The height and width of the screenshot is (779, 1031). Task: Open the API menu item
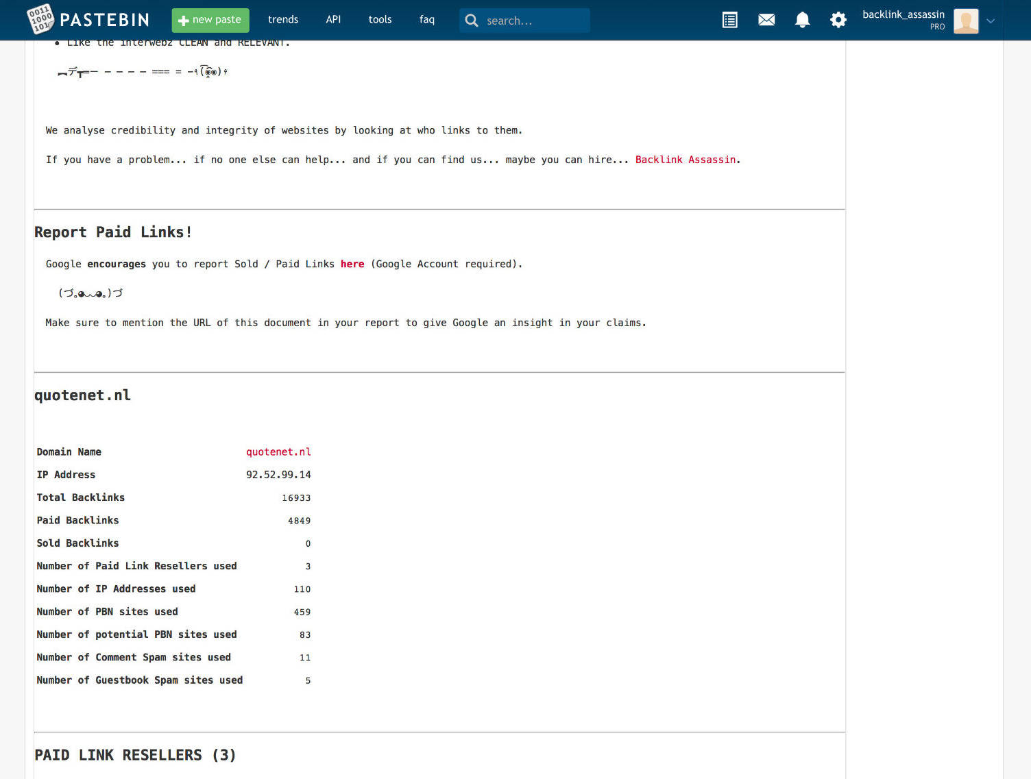coord(333,19)
